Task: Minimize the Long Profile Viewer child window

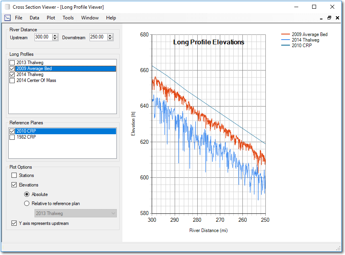Action: pyautogui.click(x=321, y=18)
